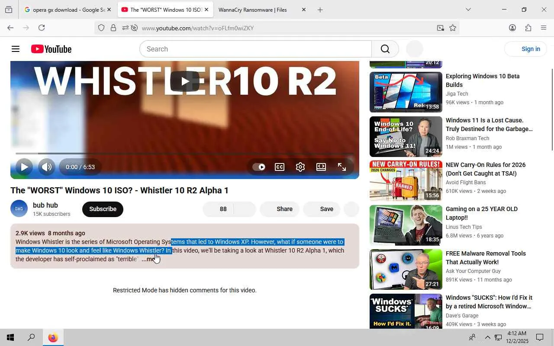This screenshot has width=554, height=346.
Task: Save the video to a playlist
Action: point(322,209)
